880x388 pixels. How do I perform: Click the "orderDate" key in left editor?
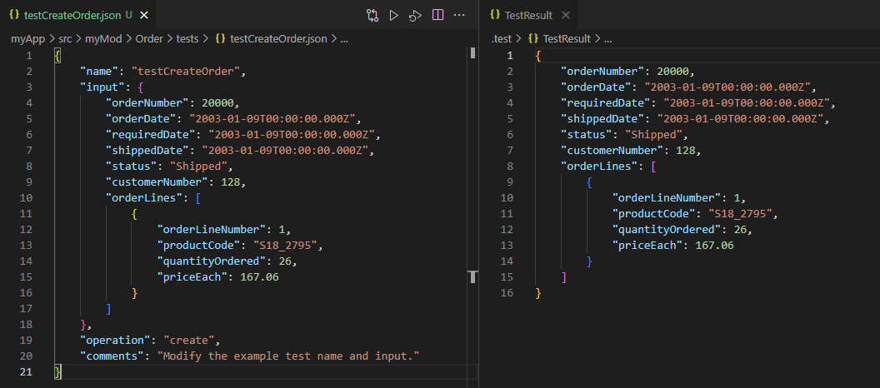142,119
